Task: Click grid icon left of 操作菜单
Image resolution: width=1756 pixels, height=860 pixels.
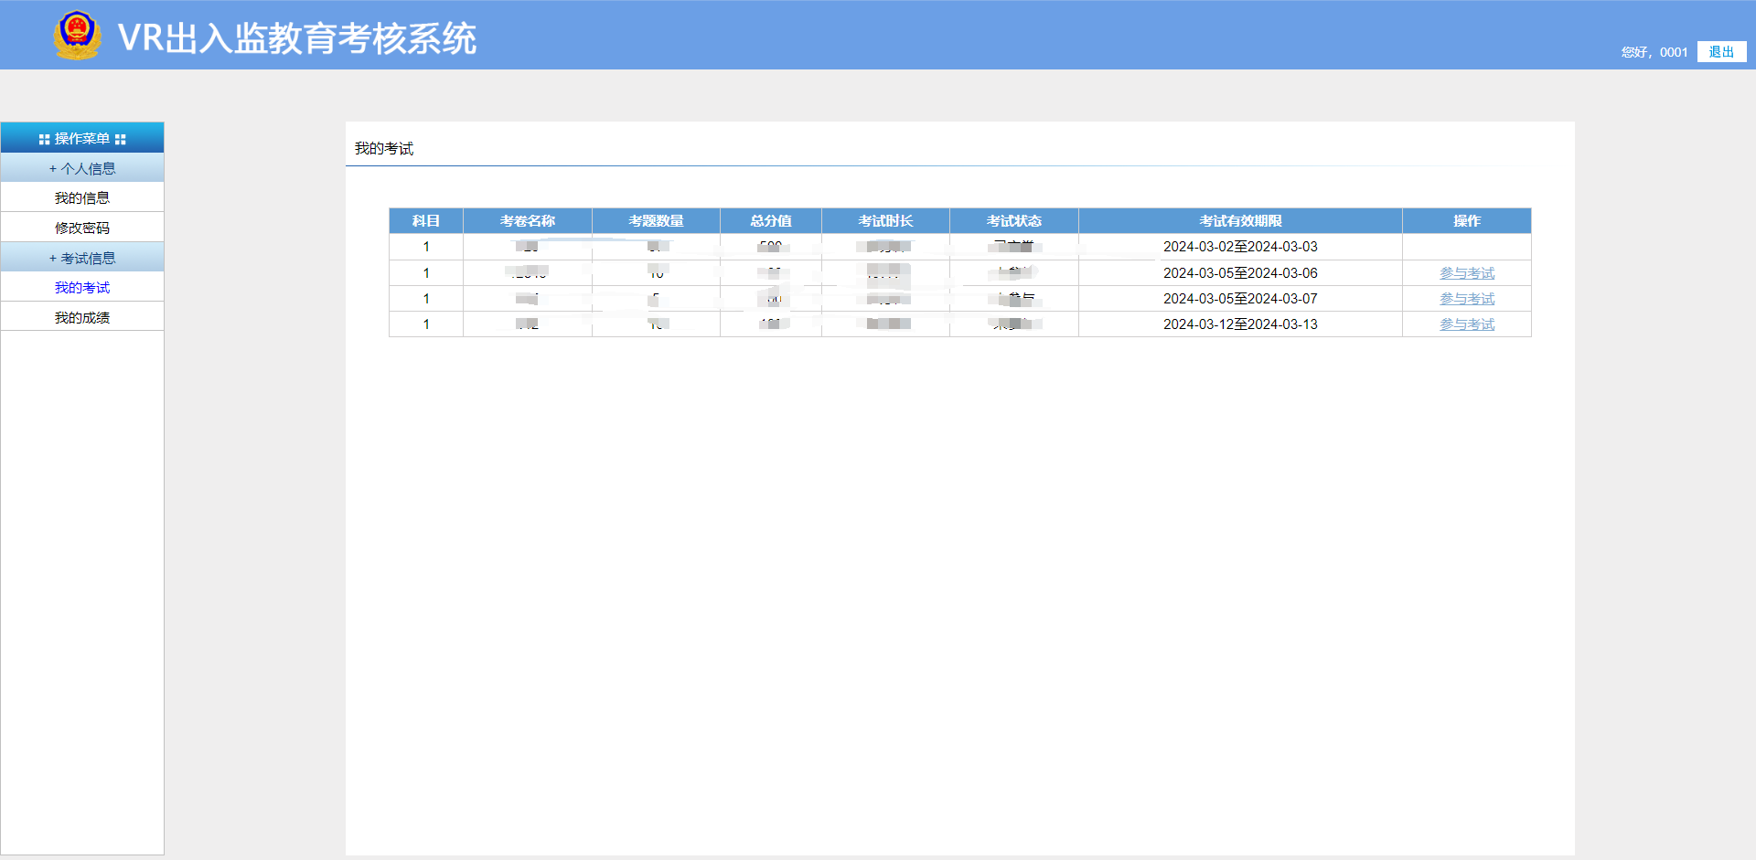Action: click(x=44, y=140)
